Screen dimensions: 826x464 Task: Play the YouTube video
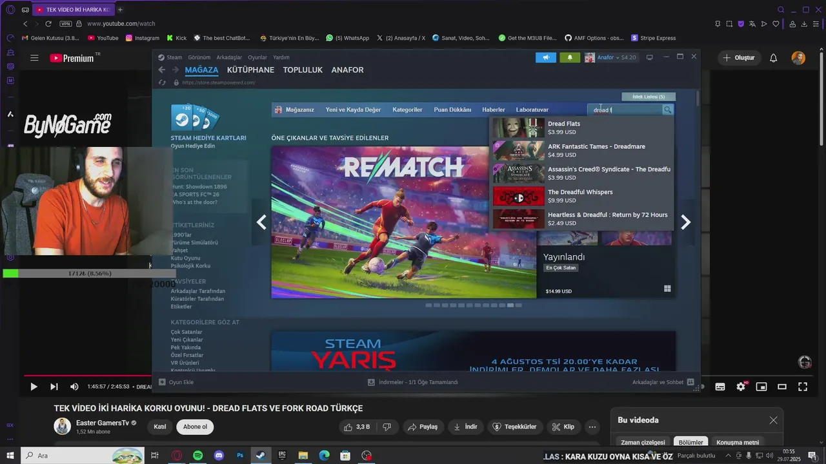point(34,387)
